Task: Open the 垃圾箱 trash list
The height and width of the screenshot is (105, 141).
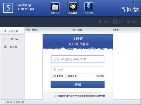Action: point(12,47)
